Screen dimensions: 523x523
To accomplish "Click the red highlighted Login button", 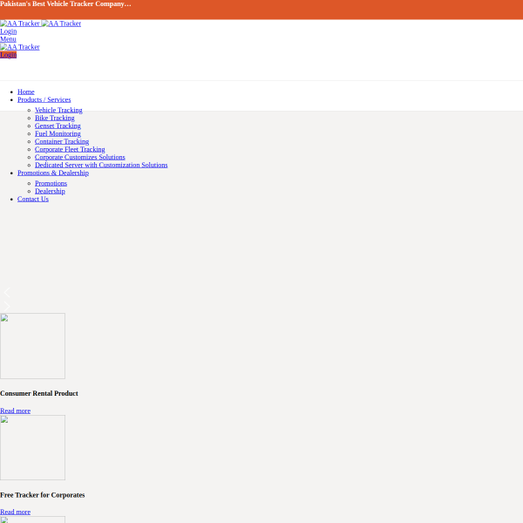I will click(9, 55).
